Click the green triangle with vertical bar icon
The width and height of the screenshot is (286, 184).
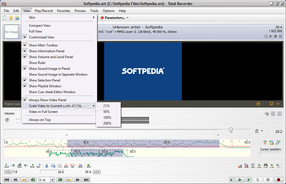pos(89,165)
